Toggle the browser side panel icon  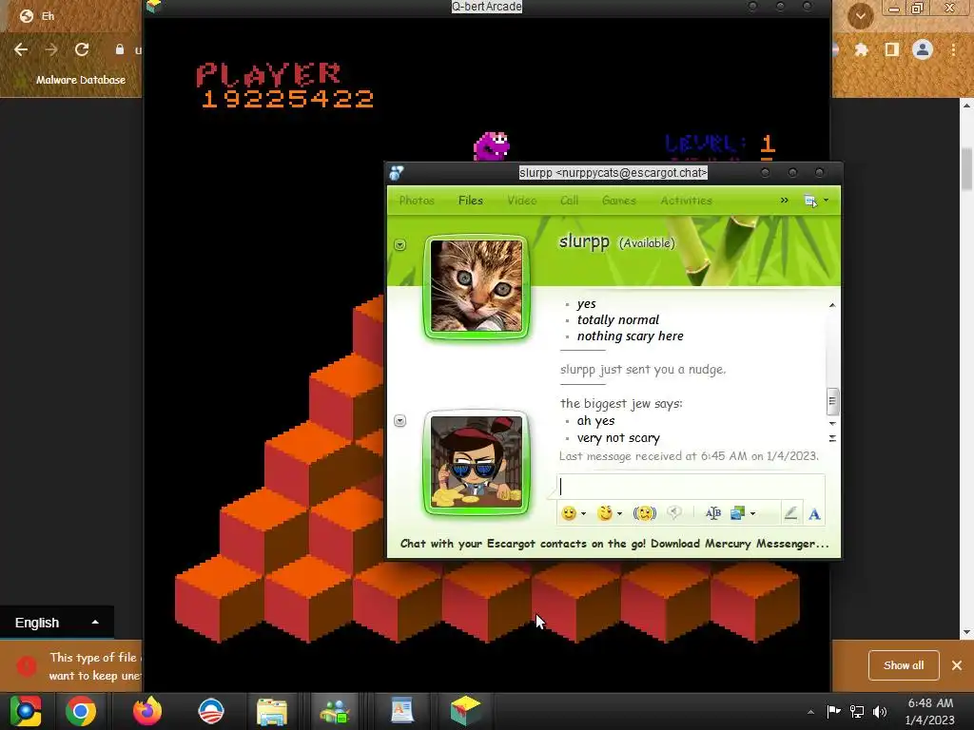coord(892,49)
